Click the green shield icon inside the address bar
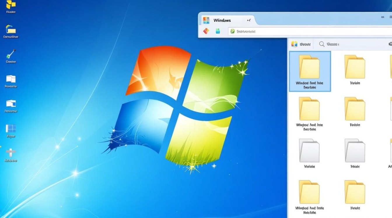The width and height of the screenshot is (392, 218). click(232, 31)
